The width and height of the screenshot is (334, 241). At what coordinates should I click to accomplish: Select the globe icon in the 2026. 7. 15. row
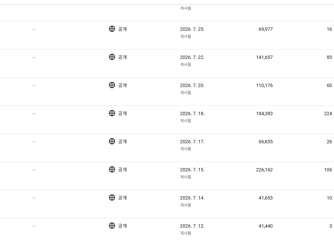(112, 169)
